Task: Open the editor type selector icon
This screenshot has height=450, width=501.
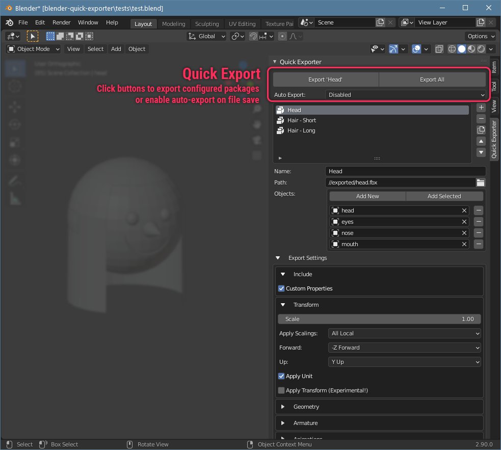Action: [13, 36]
